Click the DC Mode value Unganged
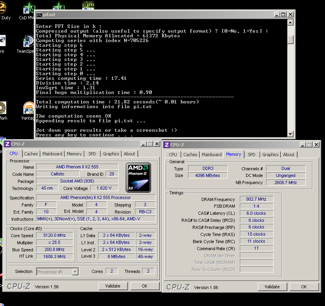The height and width of the screenshot is (306, 325). (x=286, y=175)
